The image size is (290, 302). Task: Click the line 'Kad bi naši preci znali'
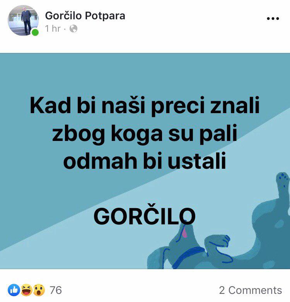click(x=145, y=106)
